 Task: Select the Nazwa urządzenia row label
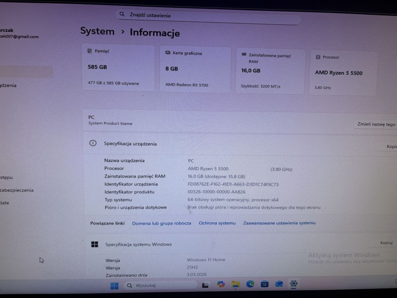[x=124, y=160]
